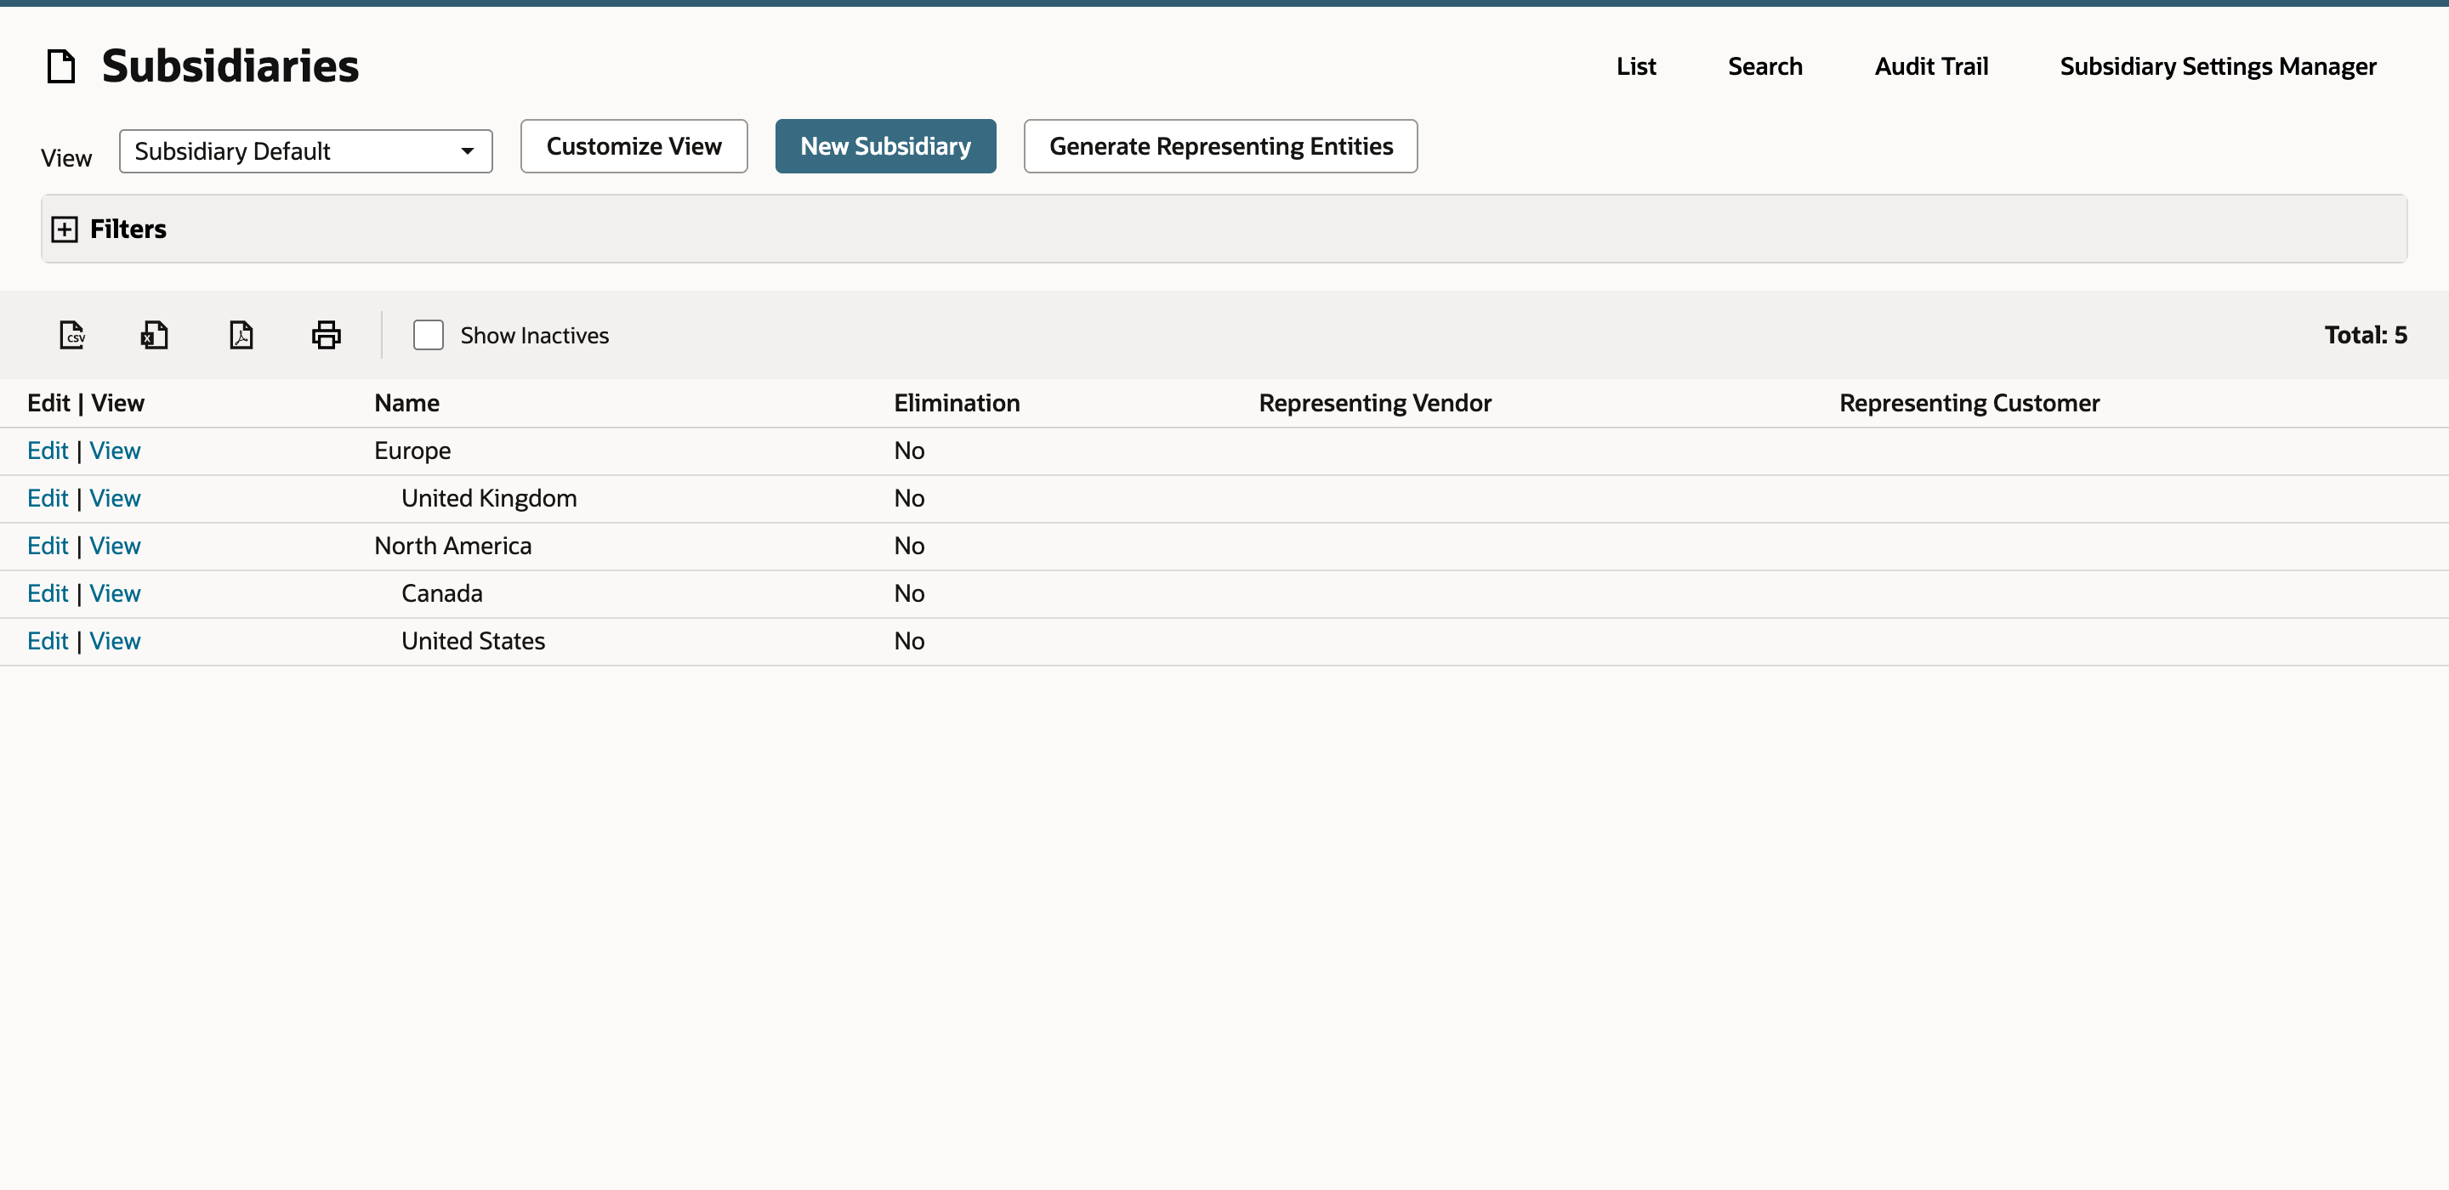Create a New Subsidiary

[885, 146]
